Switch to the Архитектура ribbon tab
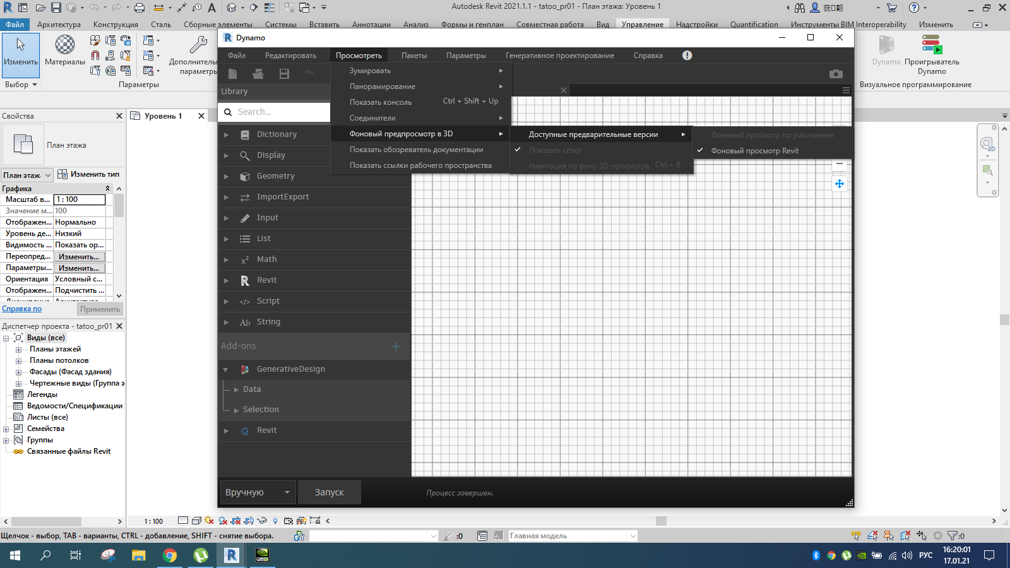The image size is (1010, 568). point(59,25)
